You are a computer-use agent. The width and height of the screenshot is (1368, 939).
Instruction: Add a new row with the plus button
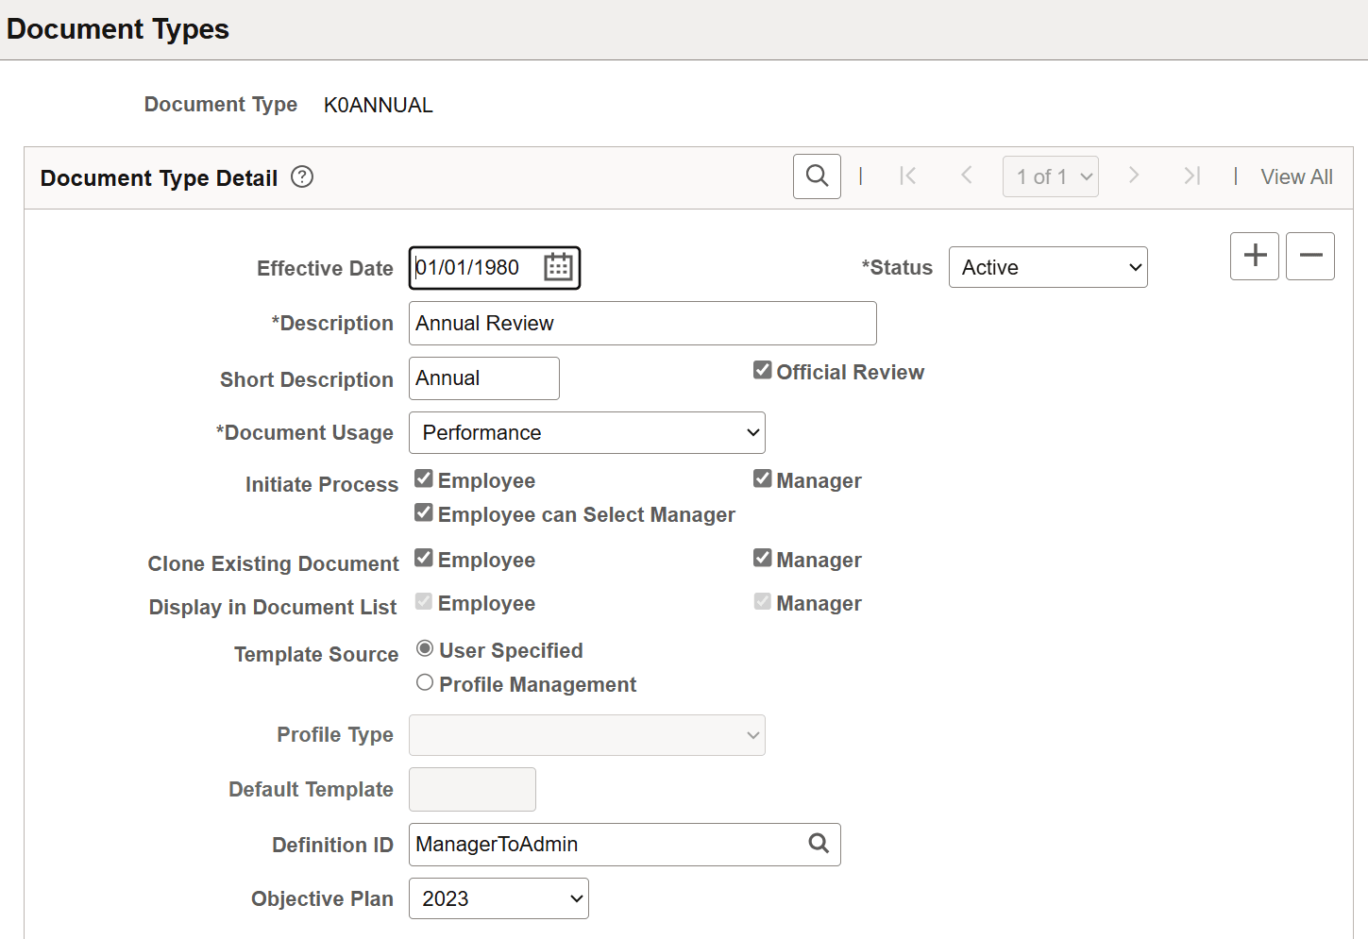tap(1254, 256)
